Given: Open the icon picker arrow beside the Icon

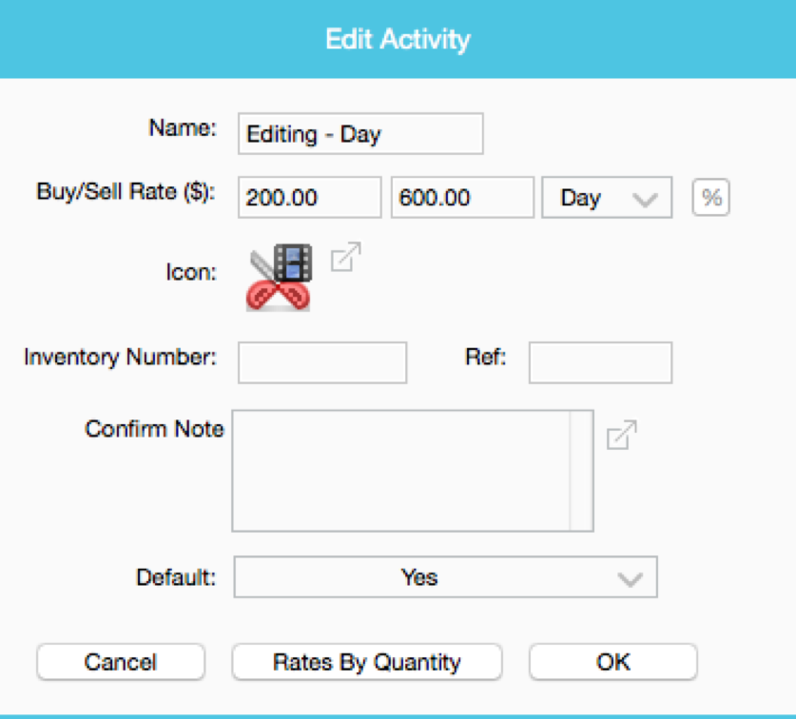Looking at the screenshot, I should 346,257.
